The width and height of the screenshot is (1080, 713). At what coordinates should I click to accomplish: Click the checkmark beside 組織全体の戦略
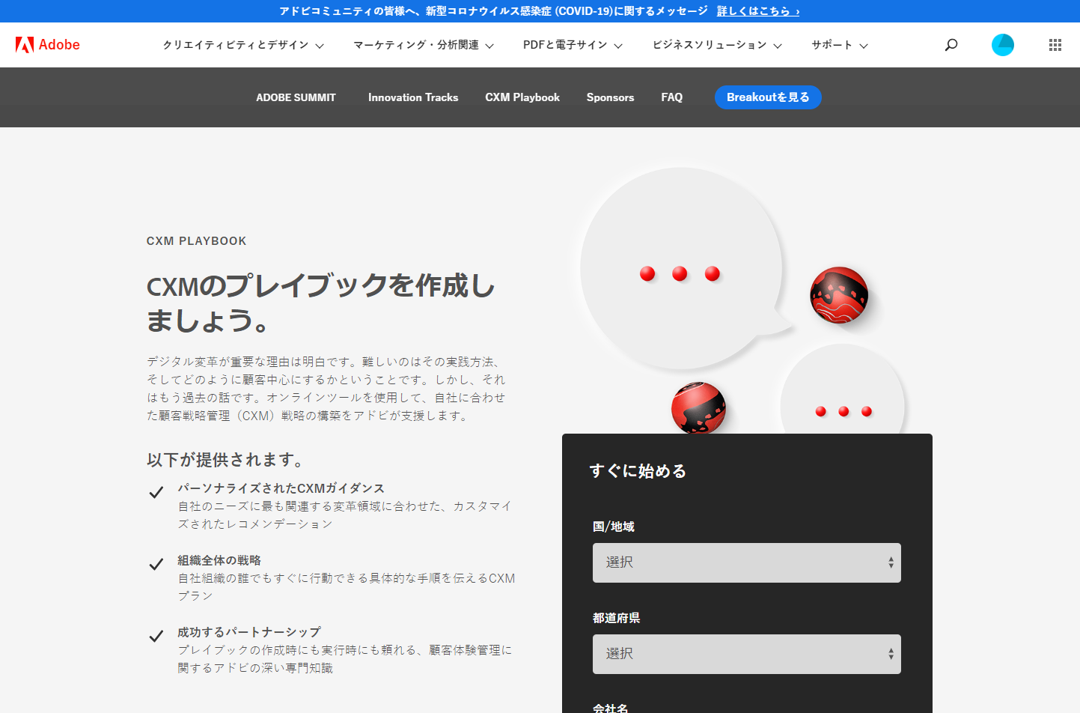pyautogui.click(x=156, y=564)
